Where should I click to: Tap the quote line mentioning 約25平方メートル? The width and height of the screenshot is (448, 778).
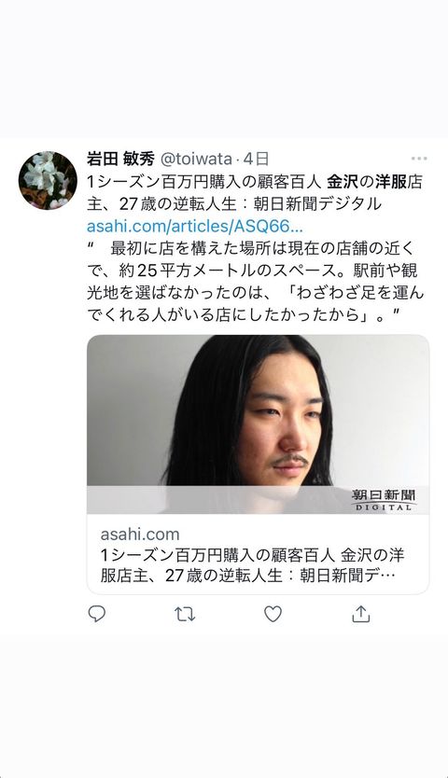tap(252, 271)
